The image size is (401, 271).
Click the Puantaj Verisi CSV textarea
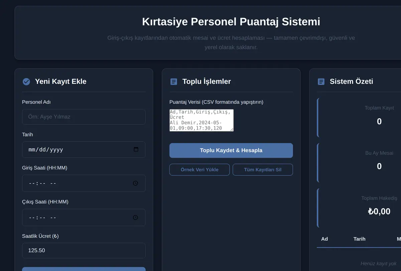[x=202, y=120]
